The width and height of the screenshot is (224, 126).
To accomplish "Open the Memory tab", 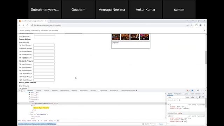I will [x=74, y=91].
